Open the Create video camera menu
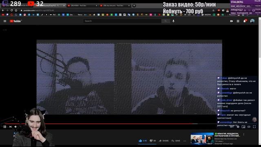The height and width of the screenshot is (147, 261). tap(231, 21)
